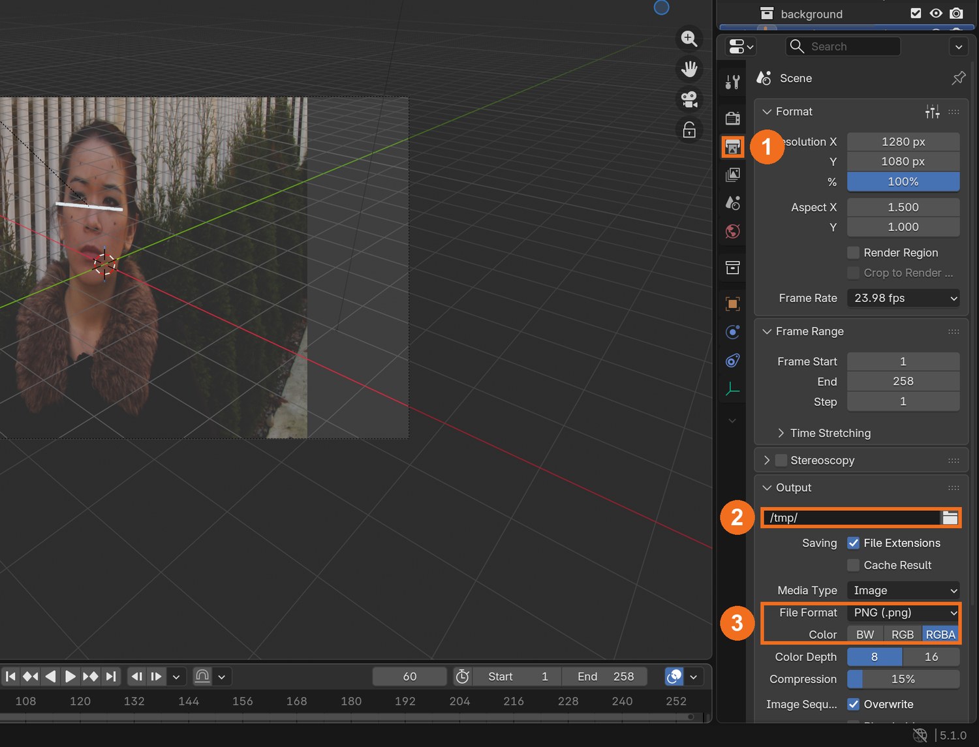The width and height of the screenshot is (979, 747).
Task: Play the animation forward
Action: click(x=70, y=677)
